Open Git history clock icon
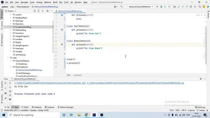Viewport: 210px width, 118px height. point(191,7)
